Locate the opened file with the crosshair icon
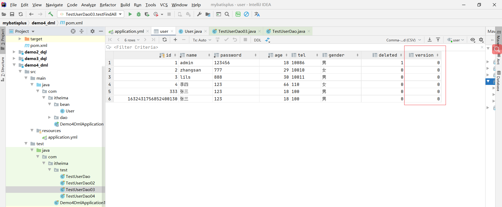The height and width of the screenshot is (207, 502). pyautogui.click(x=73, y=31)
